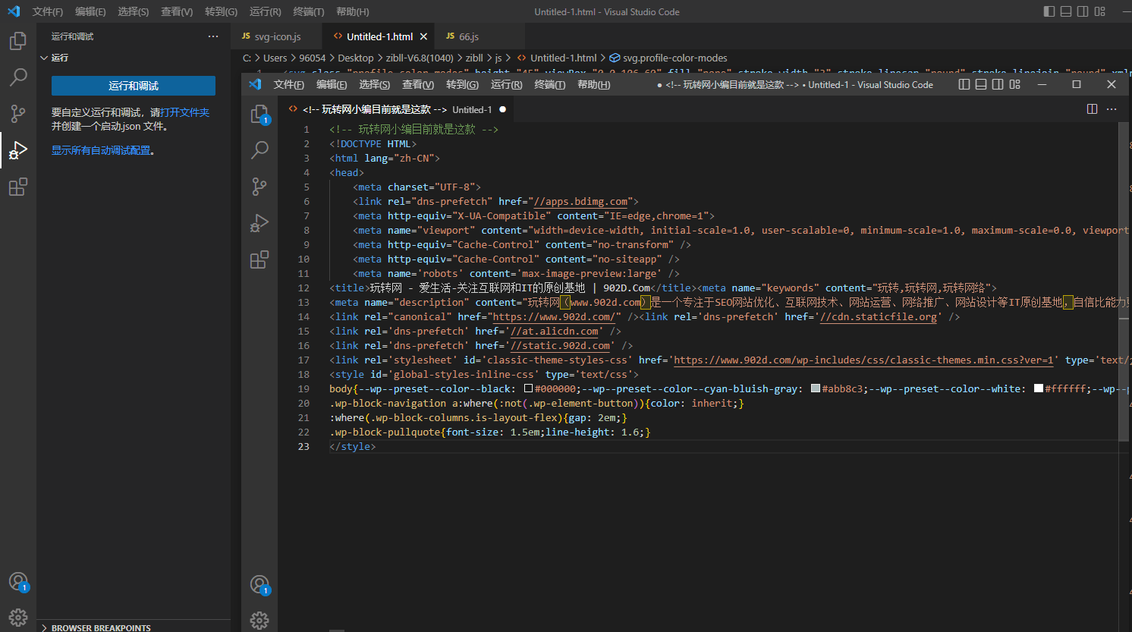Click the blue 运行和调试 button
The height and width of the screenshot is (632, 1132).
tap(134, 86)
